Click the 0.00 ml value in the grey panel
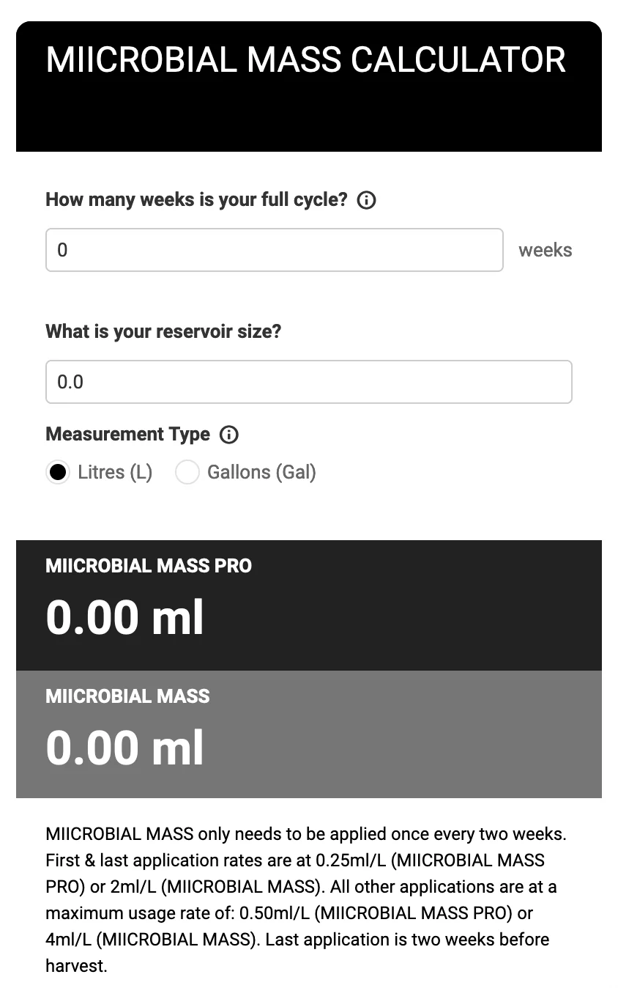The height and width of the screenshot is (988, 618). pyautogui.click(x=124, y=748)
